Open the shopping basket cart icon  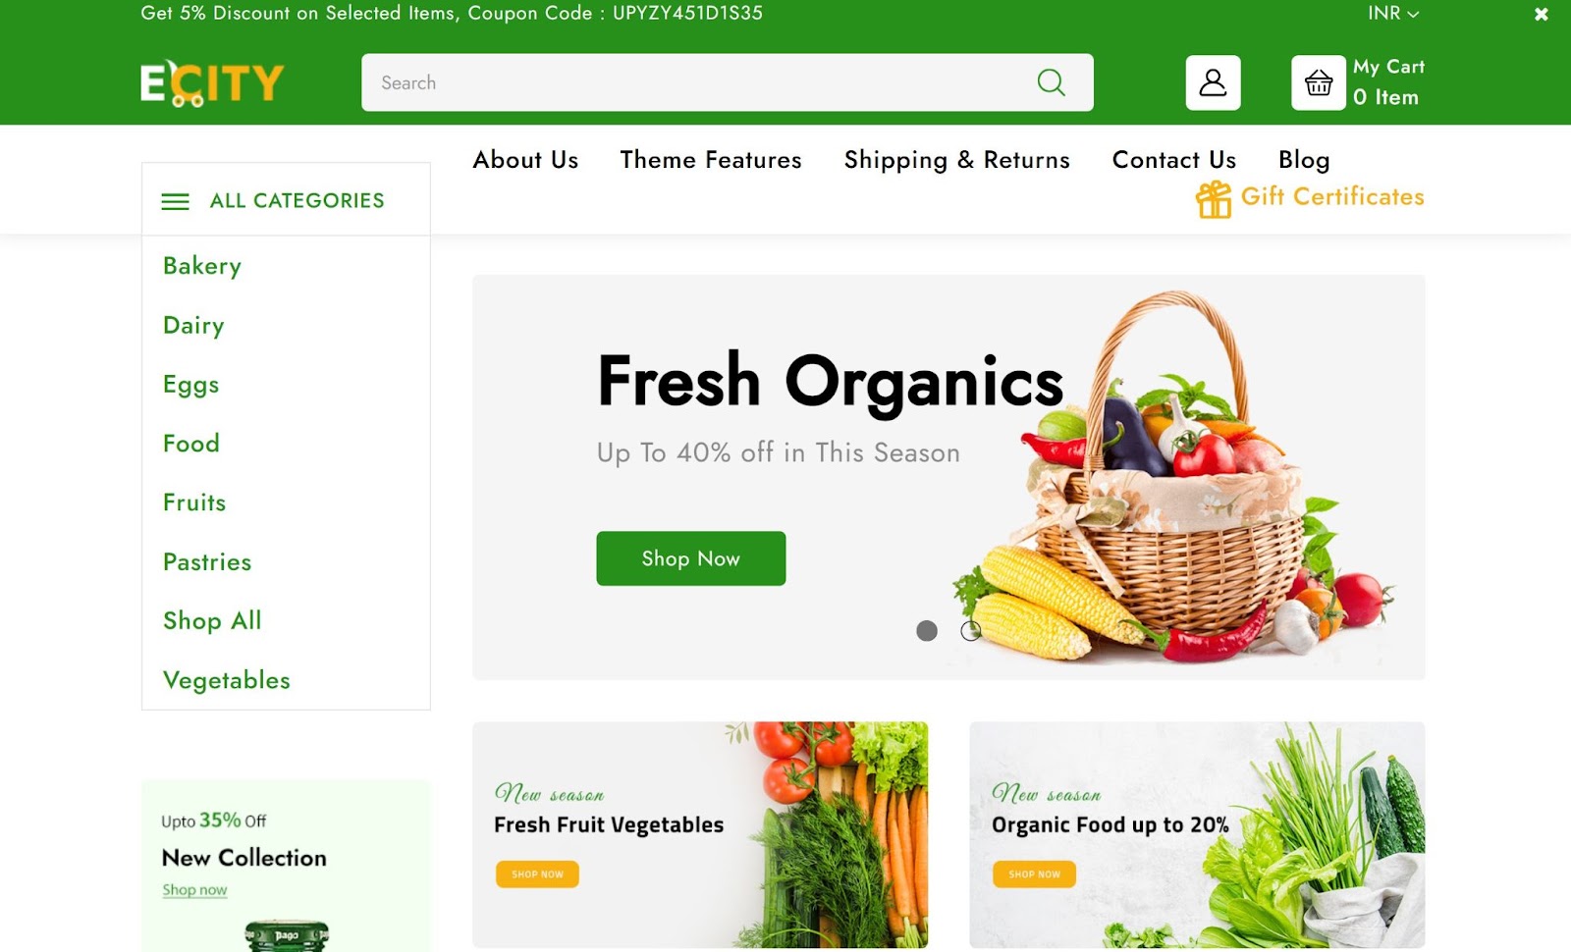pos(1318,82)
